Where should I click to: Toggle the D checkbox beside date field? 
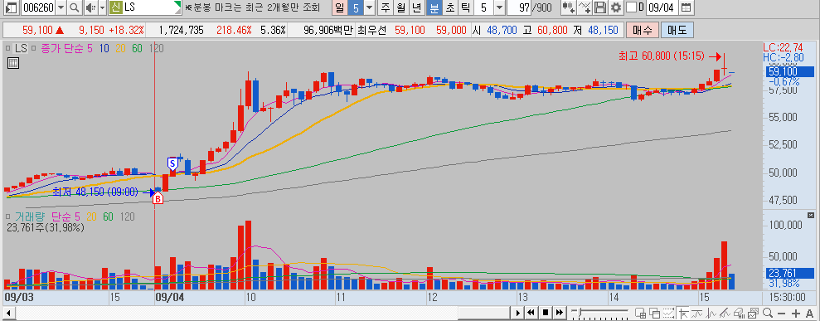point(631,7)
